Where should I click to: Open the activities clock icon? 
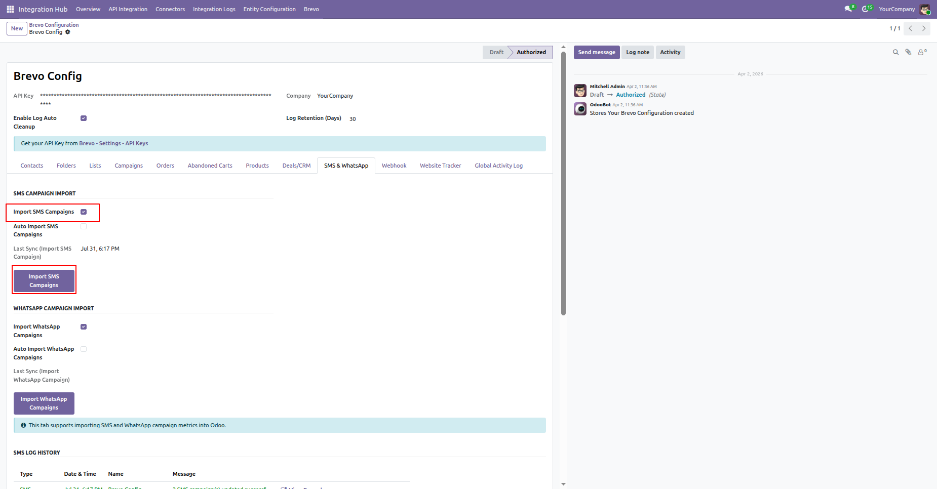pyautogui.click(x=867, y=9)
